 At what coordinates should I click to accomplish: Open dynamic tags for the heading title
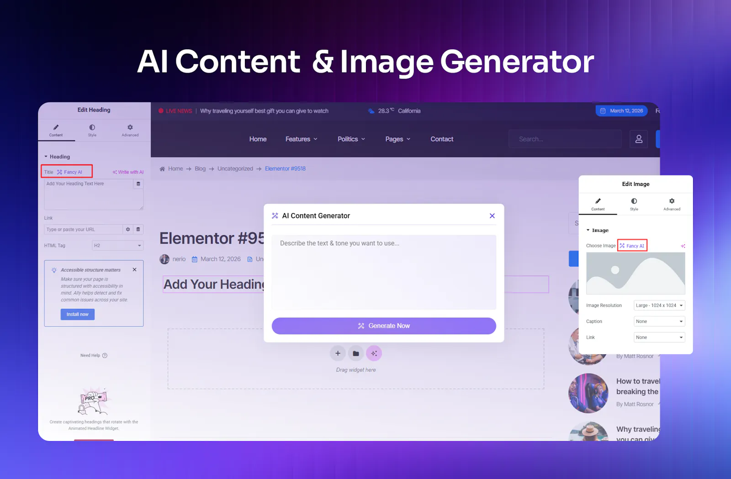click(138, 184)
